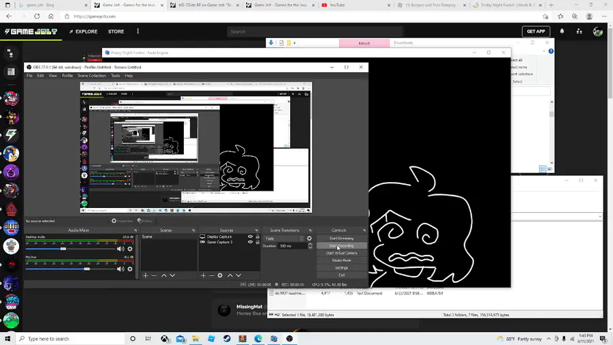Toggle visibility of Game Capture 2 source
The width and height of the screenshot is (613, 345).
coord(250,242)
